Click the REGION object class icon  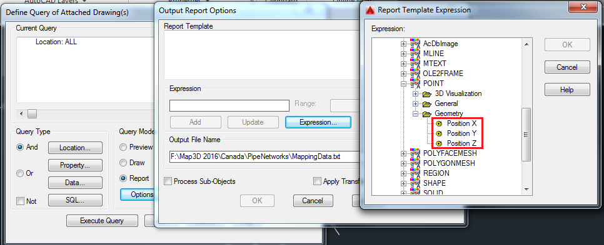[x=415, y=173]
